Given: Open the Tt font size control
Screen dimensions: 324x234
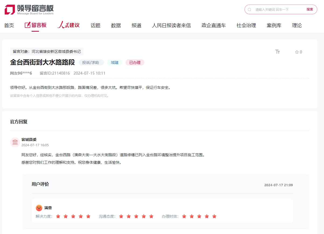Looking at the screenshot, I should click(x=277, y=52).
